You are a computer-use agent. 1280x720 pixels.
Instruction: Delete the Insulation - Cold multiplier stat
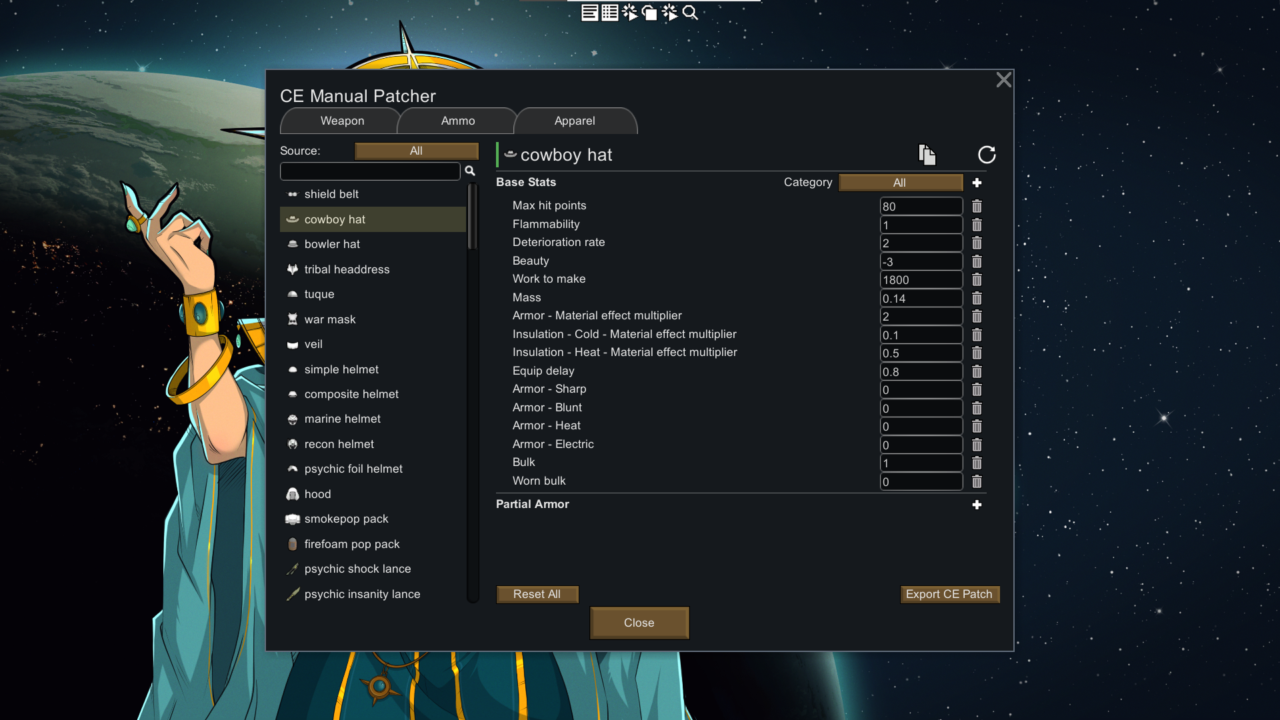click(x=977, y=335)
